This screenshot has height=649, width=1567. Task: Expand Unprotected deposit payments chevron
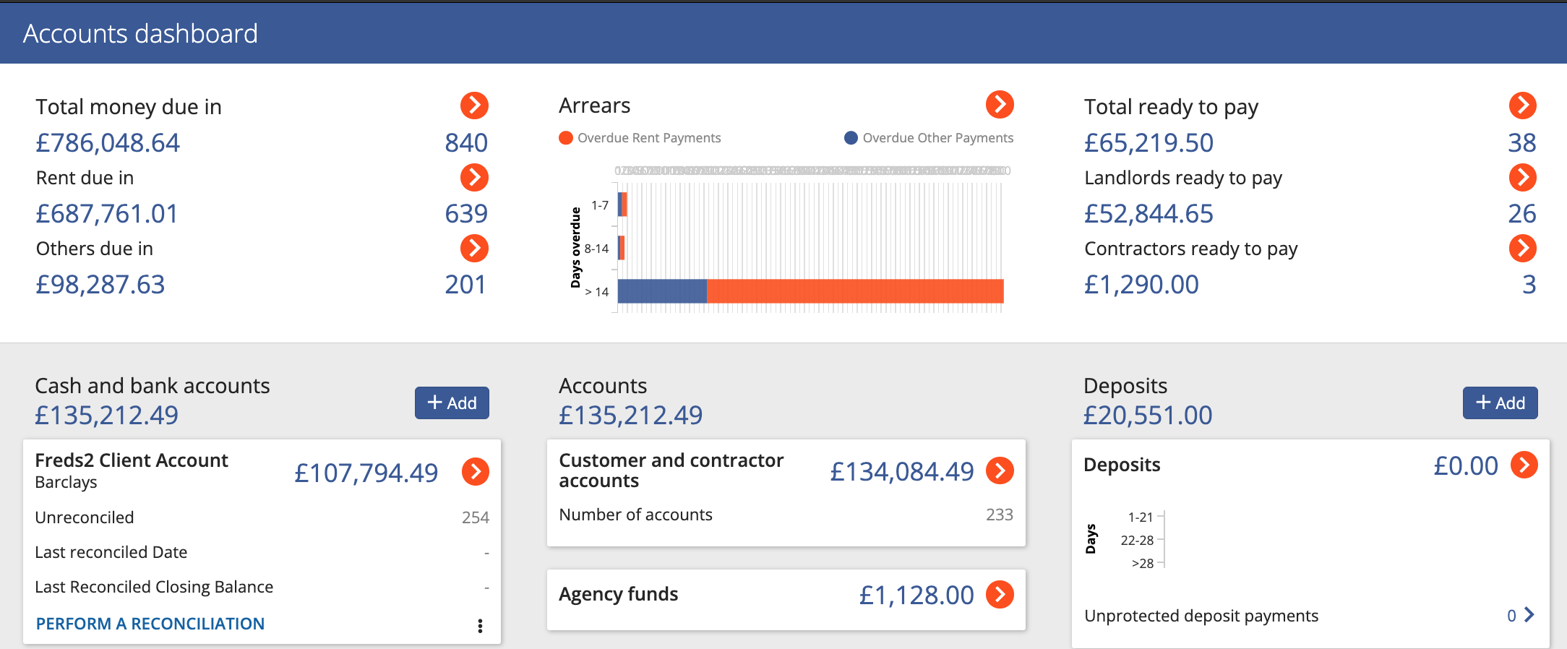pyautogui.click(x=1529, y=615)
